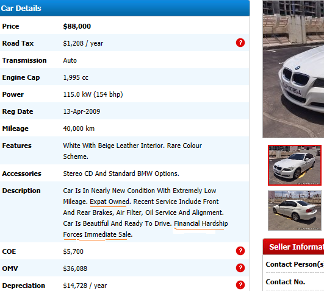The width and height of the screenshot is (324, 291).
Task: Click the Features text White With Beige Leather
Action: click(102, 145)
